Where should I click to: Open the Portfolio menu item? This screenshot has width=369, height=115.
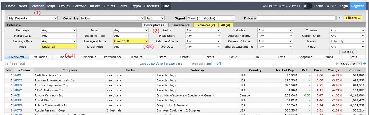80,6
